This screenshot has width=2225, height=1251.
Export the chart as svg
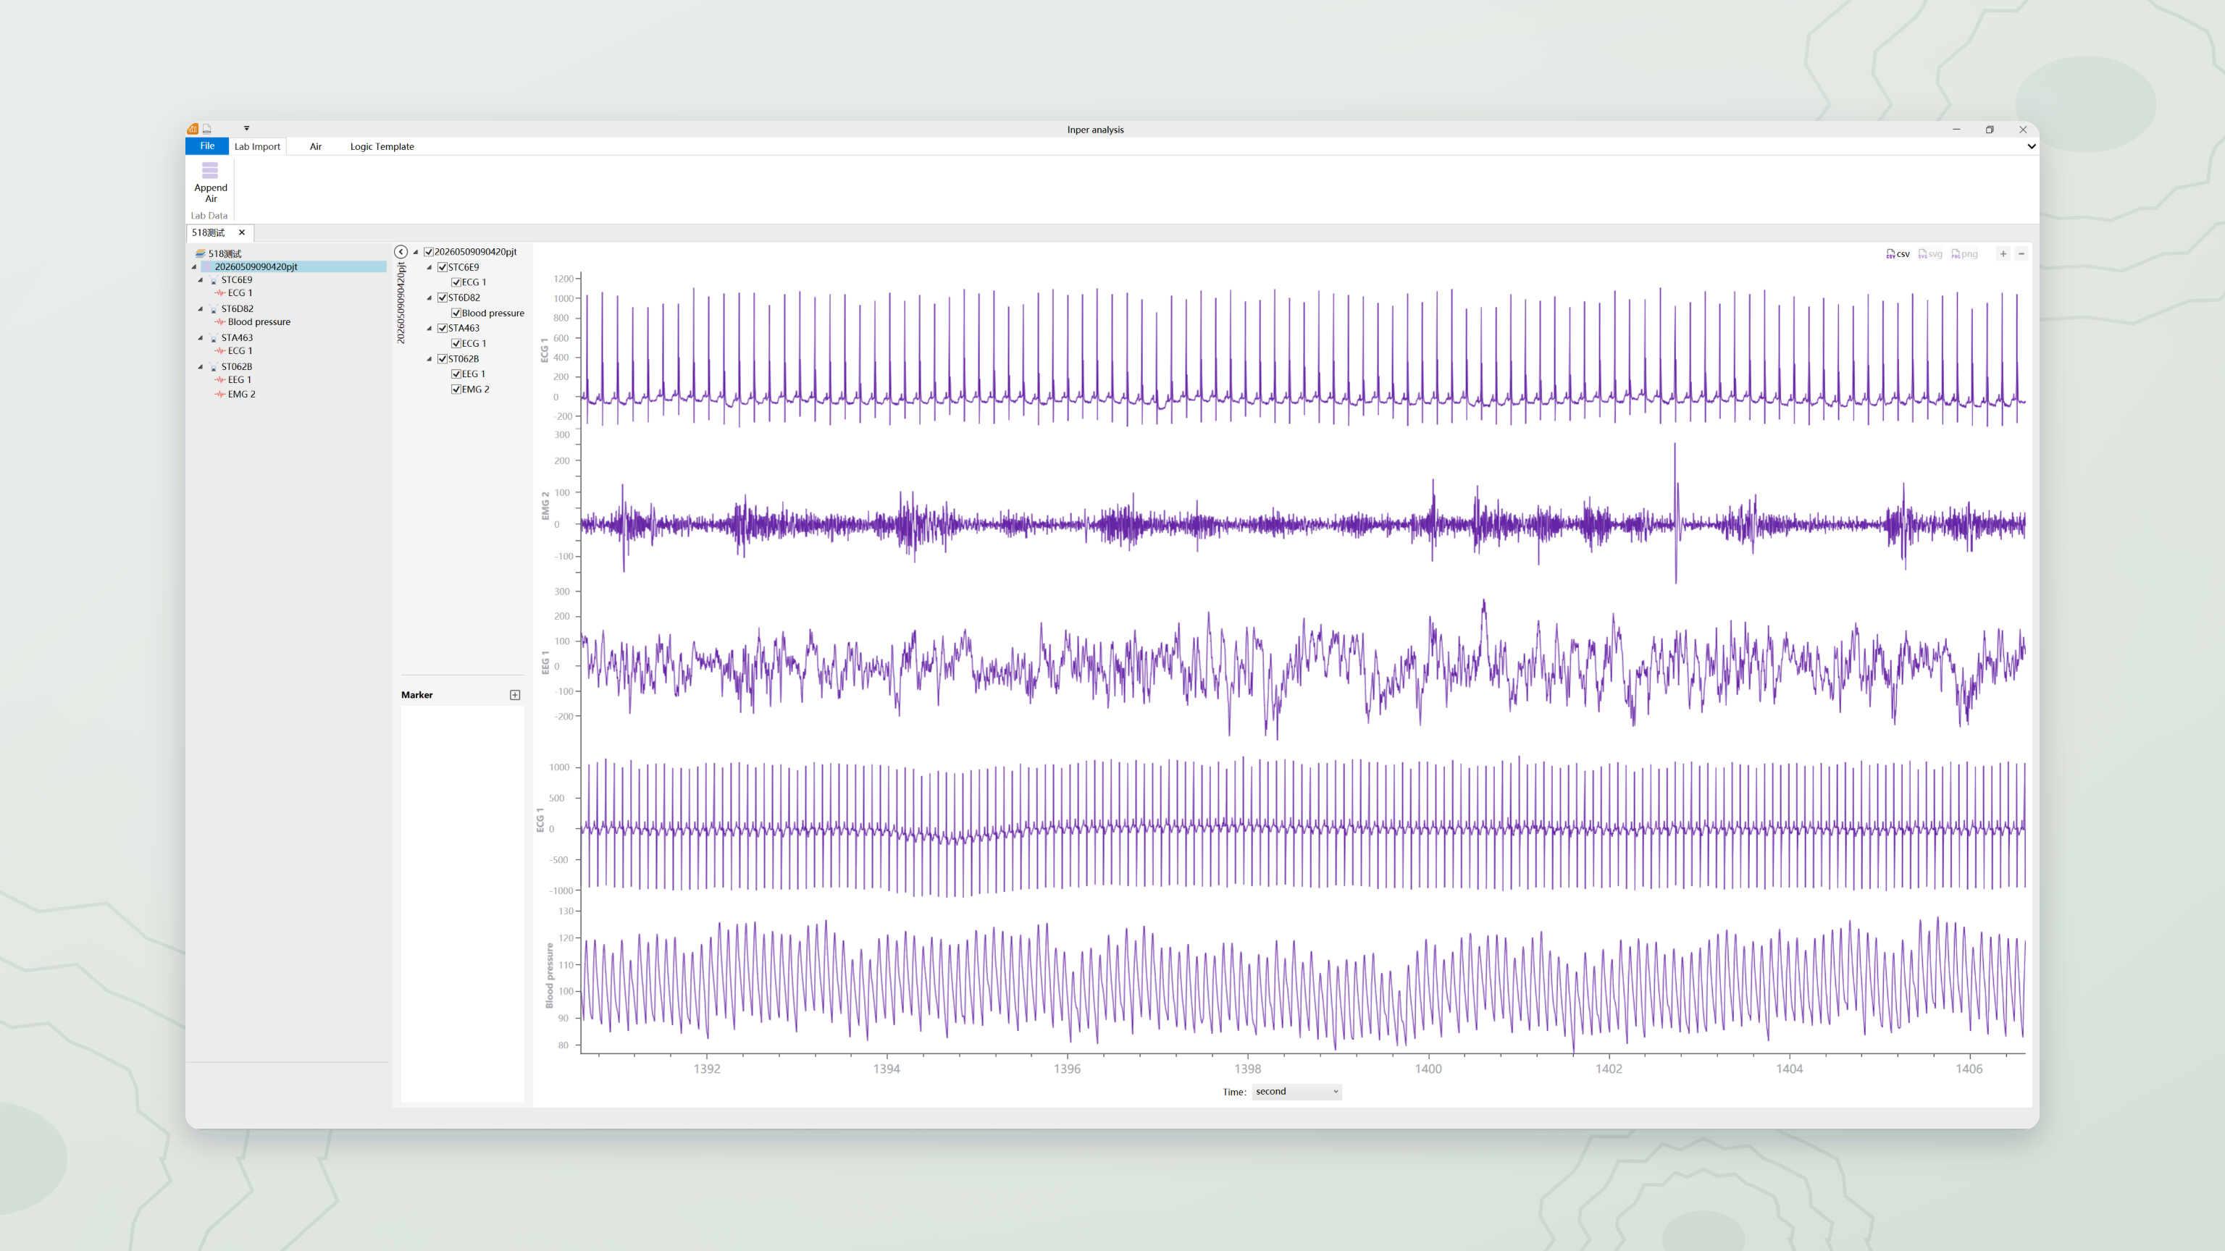(1930, 254)
